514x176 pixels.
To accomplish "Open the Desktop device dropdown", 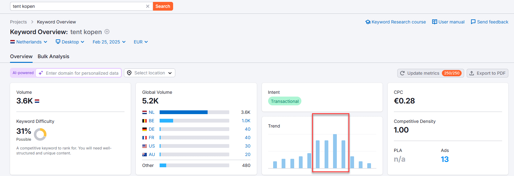I will click(70, 42).
